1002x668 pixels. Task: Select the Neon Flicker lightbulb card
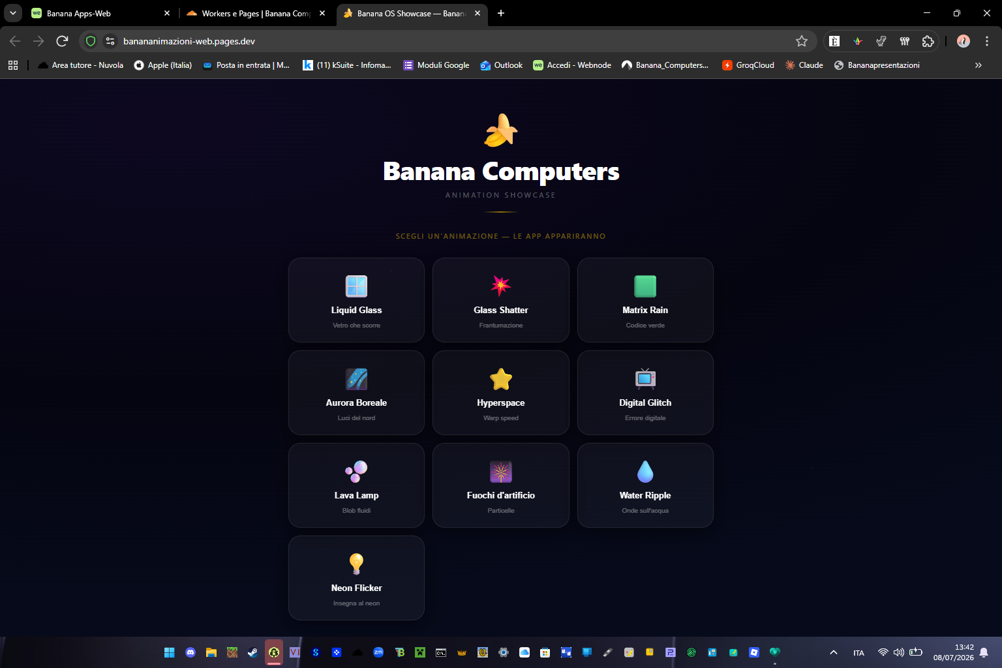pyautogui.click(x=356, y=578)
